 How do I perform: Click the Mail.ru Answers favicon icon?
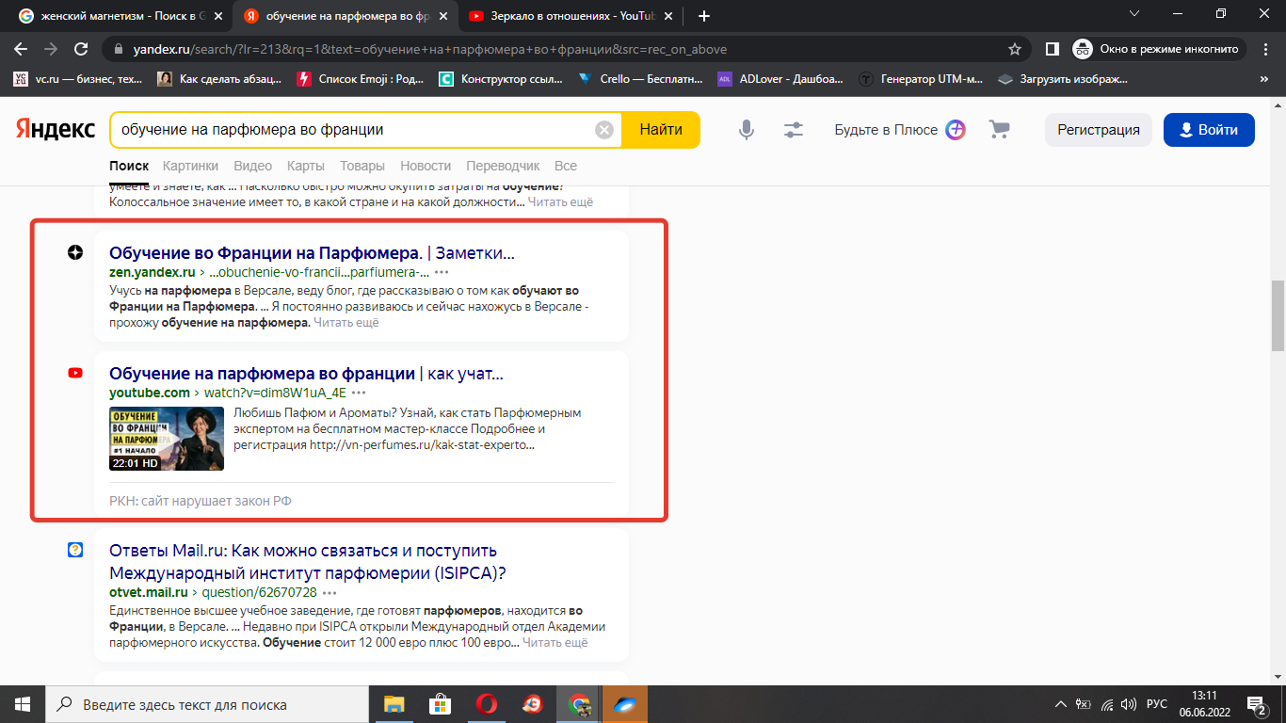[x=75, y=550]
